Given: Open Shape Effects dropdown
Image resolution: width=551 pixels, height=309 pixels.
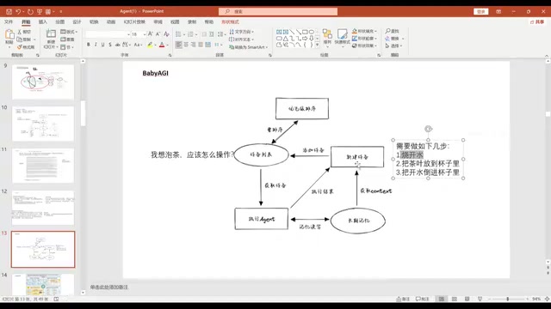Looking at the screenshot, I should (364, 45).
